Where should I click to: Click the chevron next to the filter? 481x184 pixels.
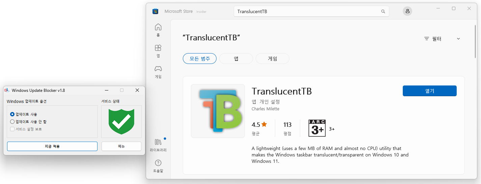[458, 39]
